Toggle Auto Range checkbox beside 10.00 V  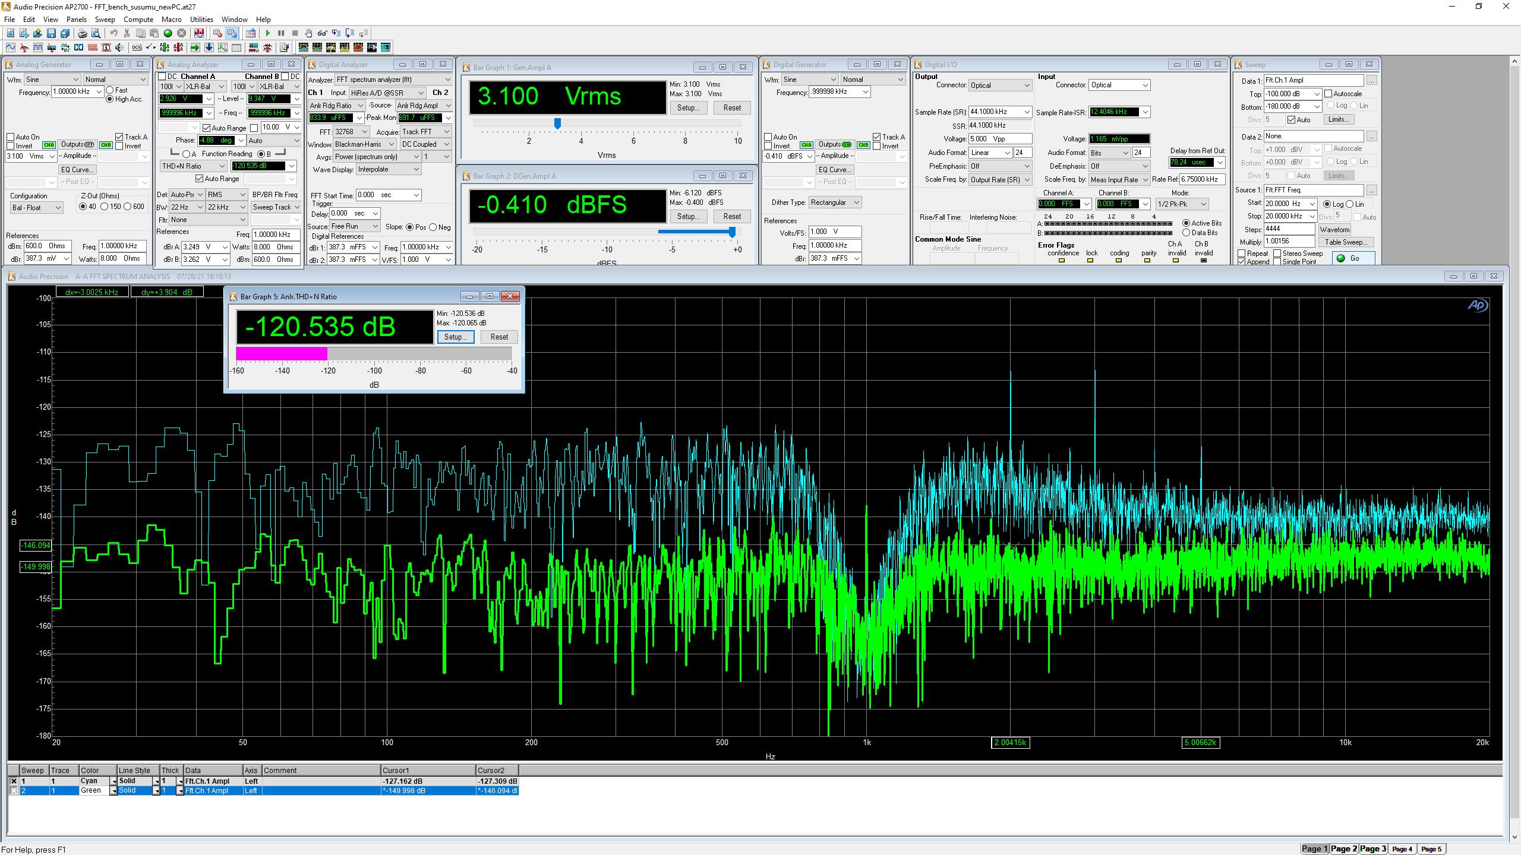pyautogui.click(x=254, y=128)
